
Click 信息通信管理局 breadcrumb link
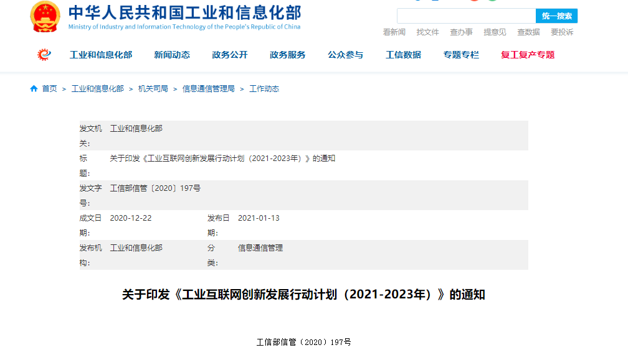coord(208,89)
